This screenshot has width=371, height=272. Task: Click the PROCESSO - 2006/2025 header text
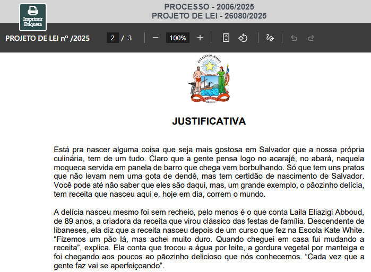tap(209, 6)
